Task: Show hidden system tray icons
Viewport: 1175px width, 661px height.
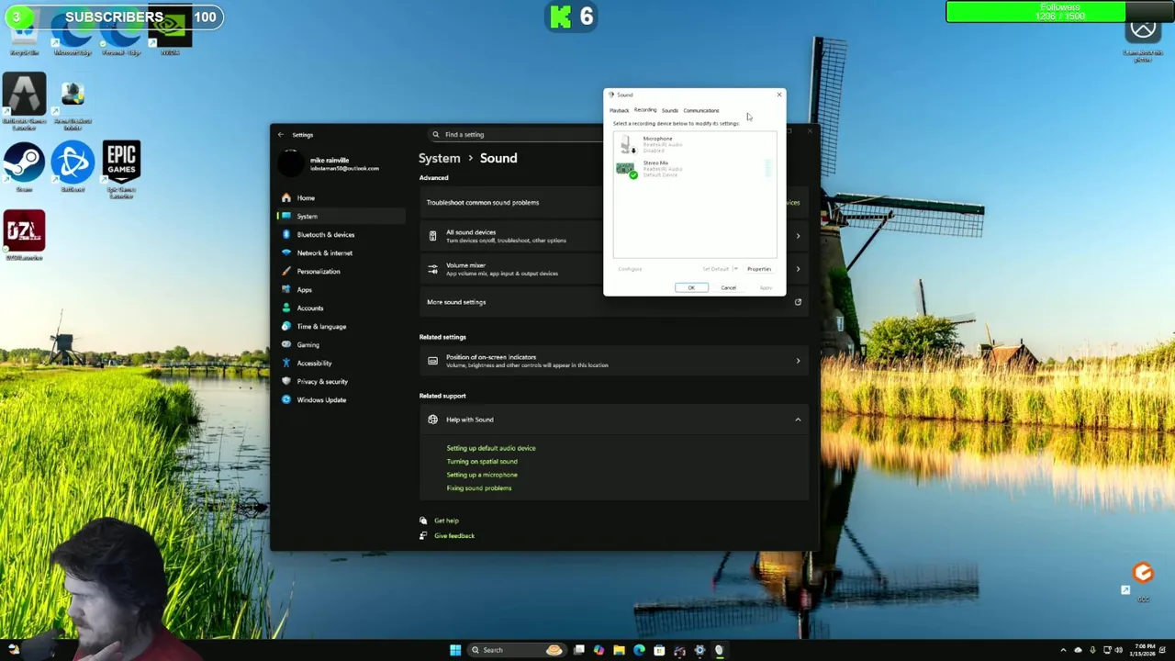Action: tap(1063, 650)
